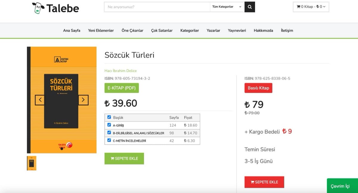Screen dimensions: 358x193
Task: Open the Kategoriler navigation menu
Action: pyautogui.click(x=189, y=30)
